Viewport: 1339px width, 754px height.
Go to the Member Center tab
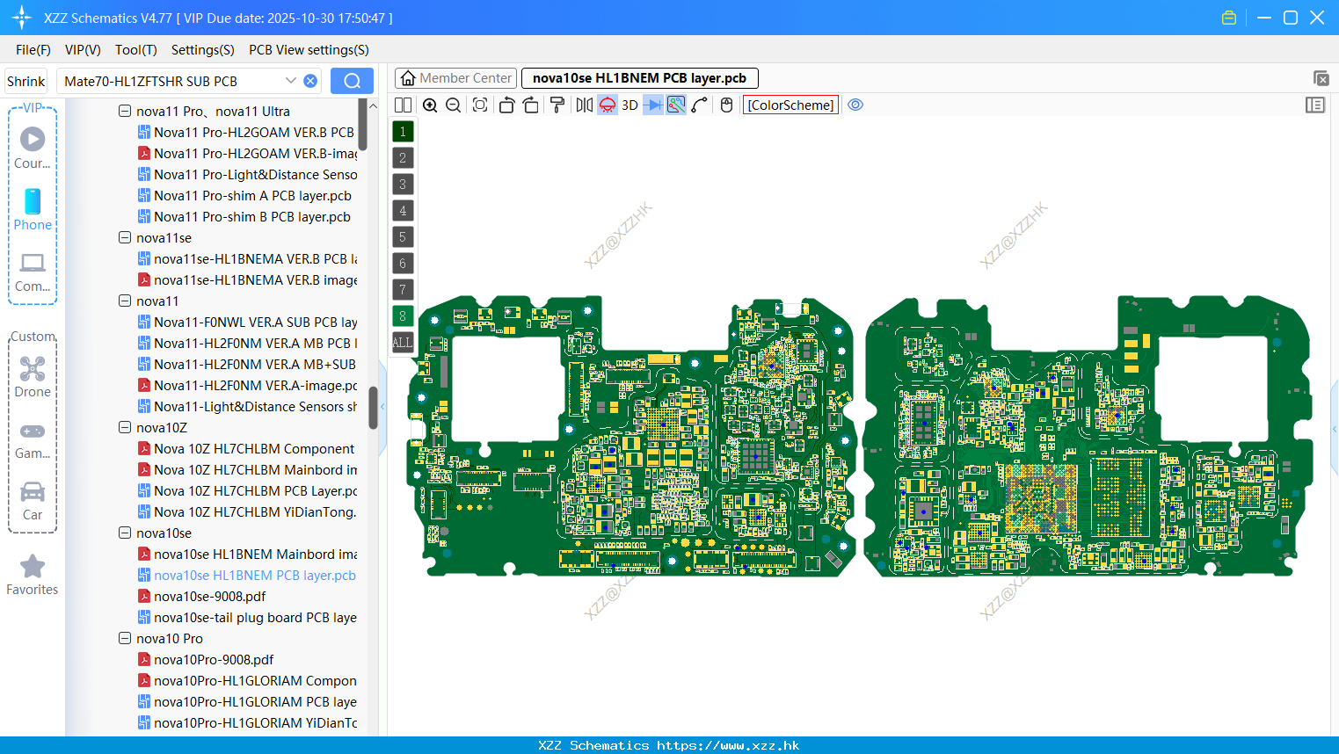(x=455, y=78)
